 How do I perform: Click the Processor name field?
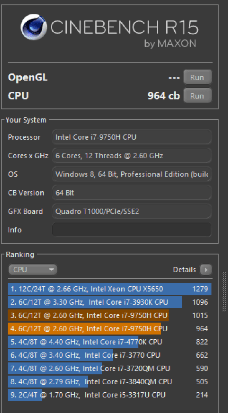point(132,137)
